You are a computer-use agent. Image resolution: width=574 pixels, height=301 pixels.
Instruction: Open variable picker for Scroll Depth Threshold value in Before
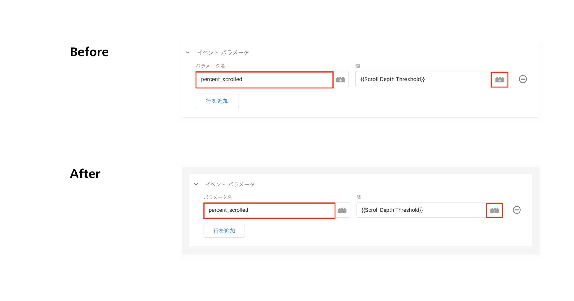pyautogui.click(x=499, y=79)
